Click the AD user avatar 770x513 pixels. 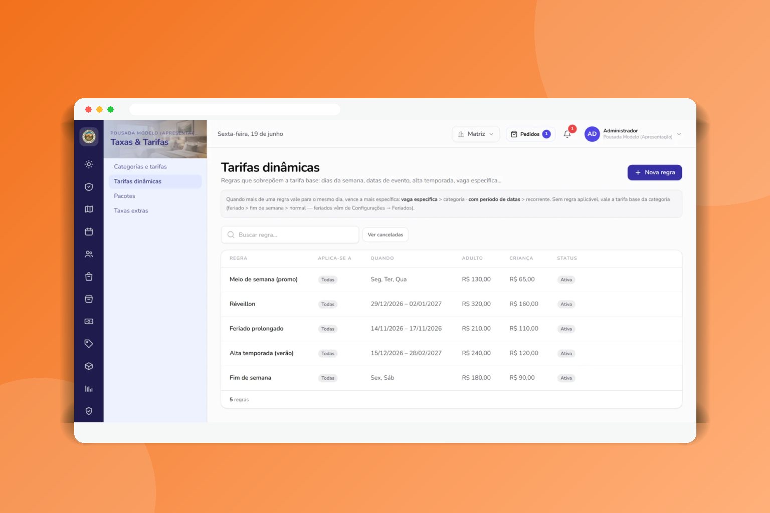[592, 134]
